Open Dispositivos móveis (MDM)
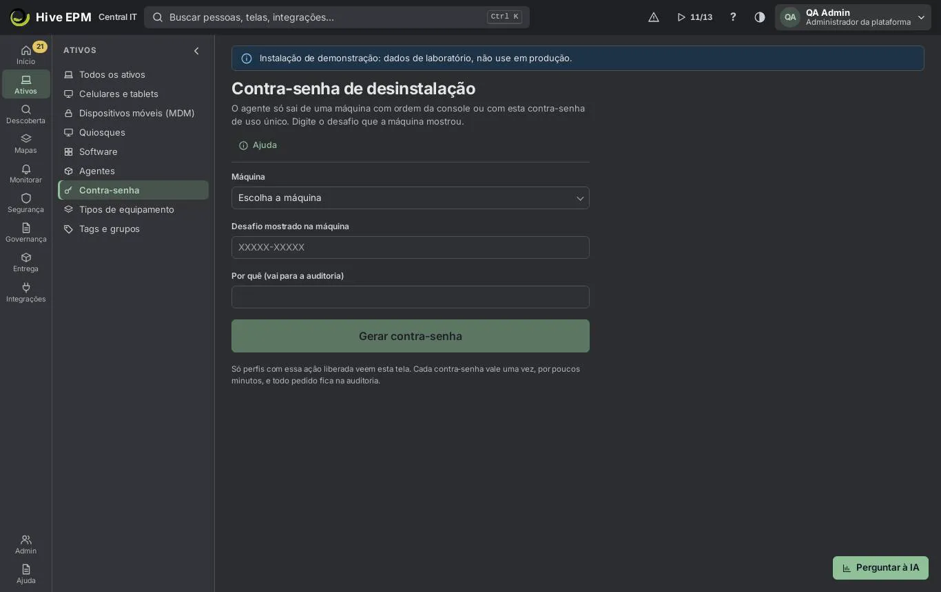The image size is (941, 592). [x=133, y=113]
